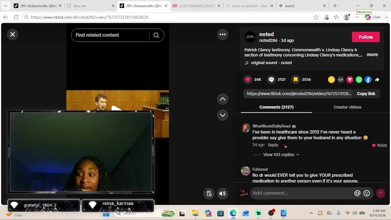Copy the video link
391x220 pixels.
coord(366,94)
